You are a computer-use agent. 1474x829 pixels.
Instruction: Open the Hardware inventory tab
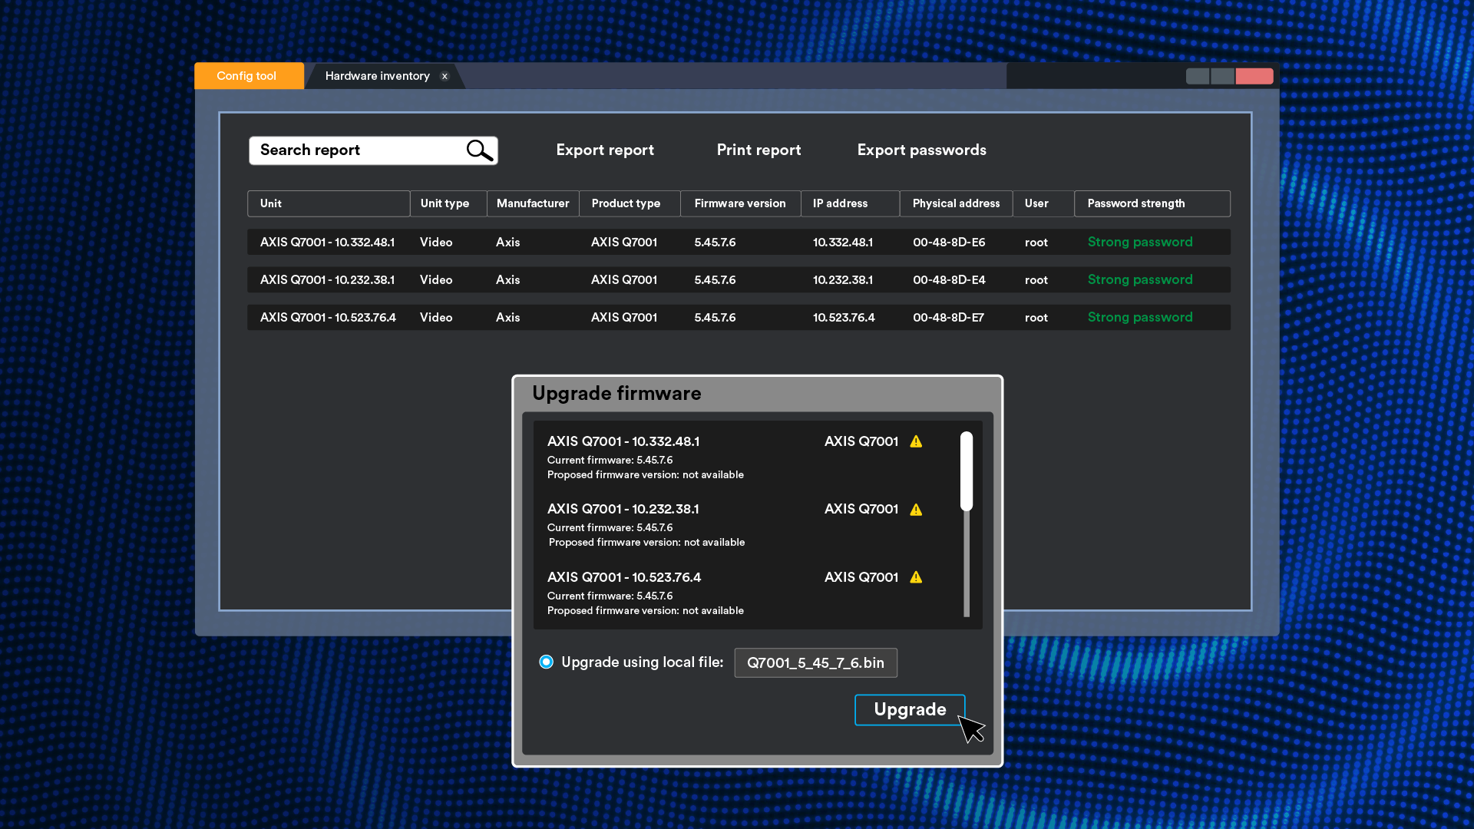point(376,76)
